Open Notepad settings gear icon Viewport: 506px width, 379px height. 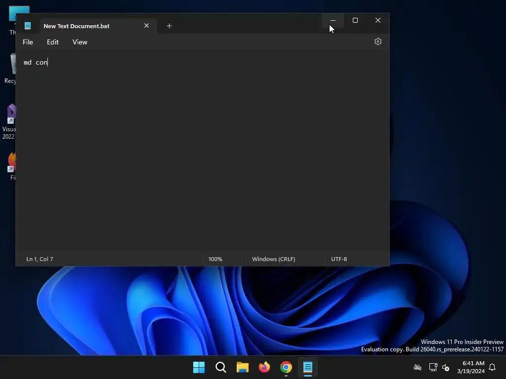pos(378,41)
